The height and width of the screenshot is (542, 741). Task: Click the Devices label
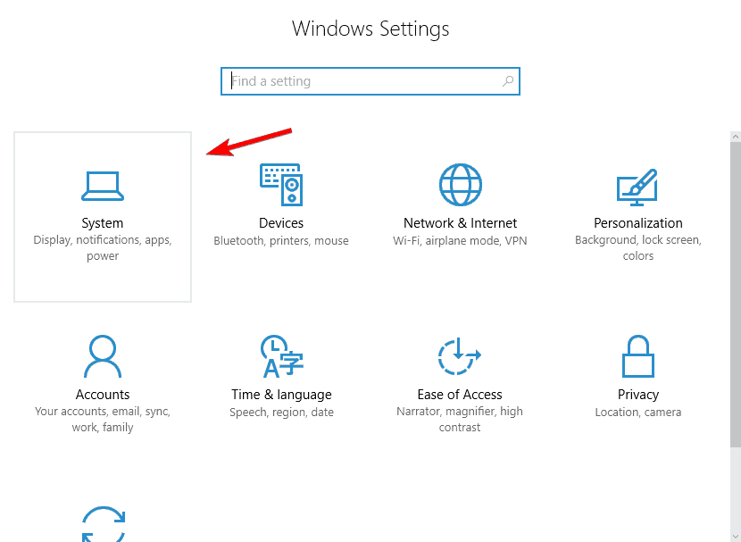tap(281, 223)
